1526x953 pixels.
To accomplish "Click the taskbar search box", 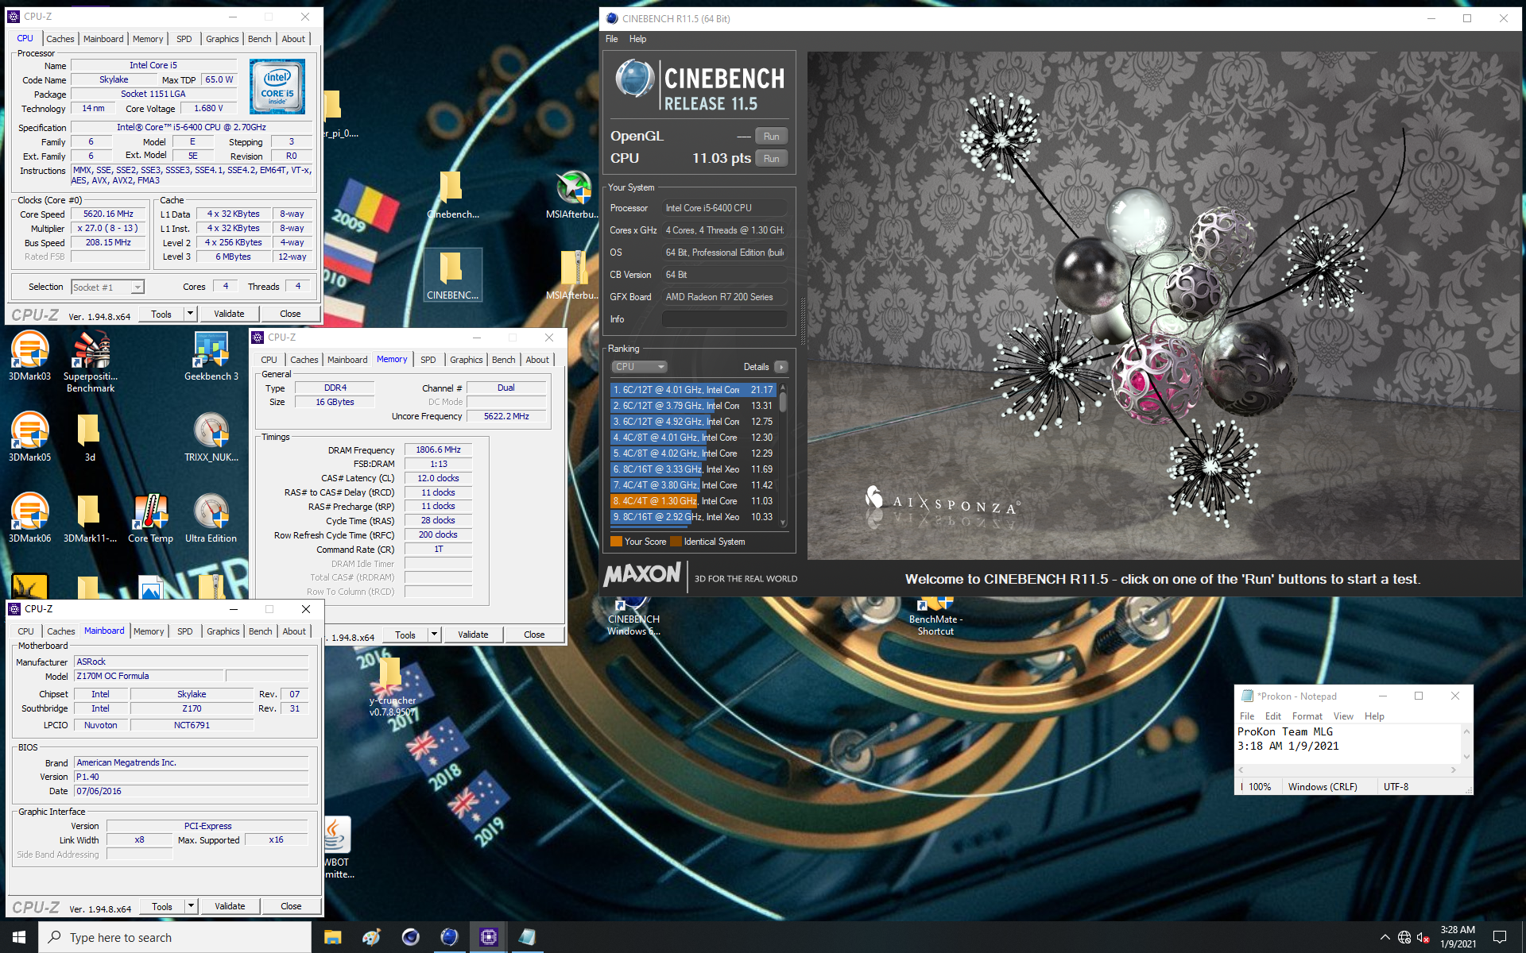I will tap(175, 937).
